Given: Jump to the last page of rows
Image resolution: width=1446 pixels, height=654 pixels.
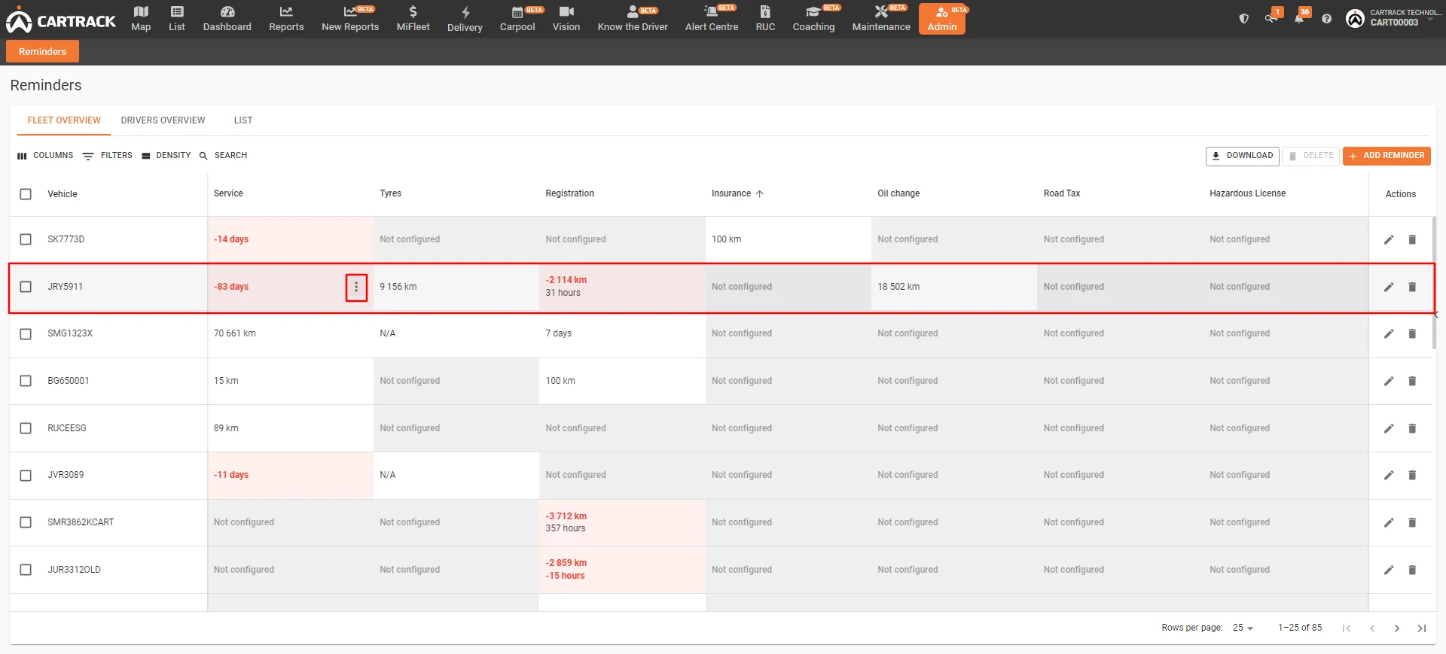Looking at the screenshot, I should [x=1422, y=628].
